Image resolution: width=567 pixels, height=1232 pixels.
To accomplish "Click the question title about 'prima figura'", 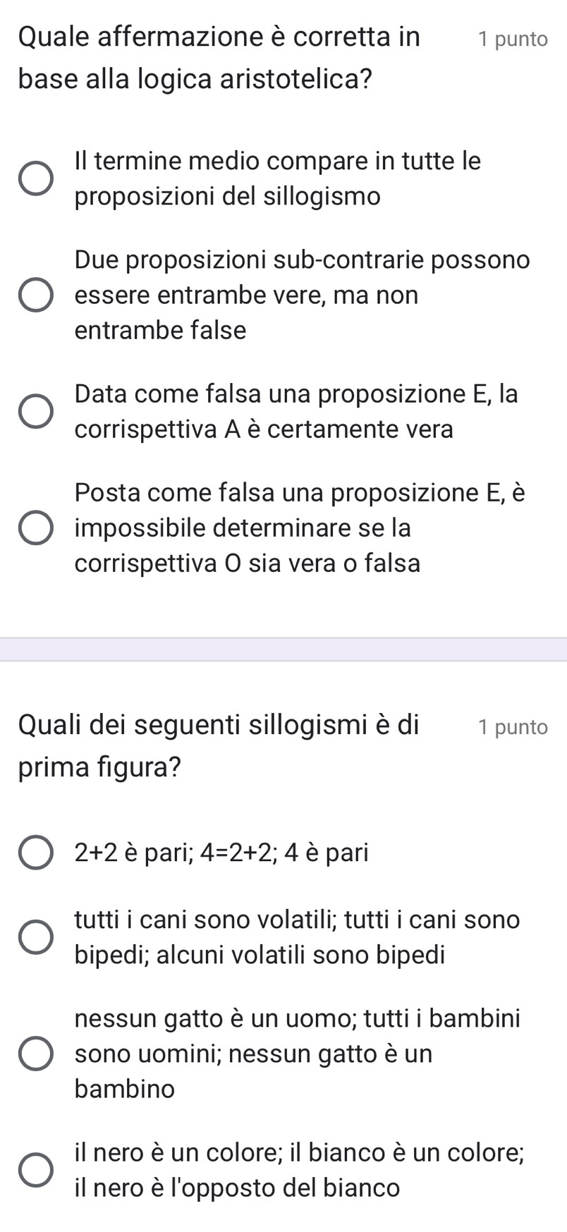I will 219,745.
